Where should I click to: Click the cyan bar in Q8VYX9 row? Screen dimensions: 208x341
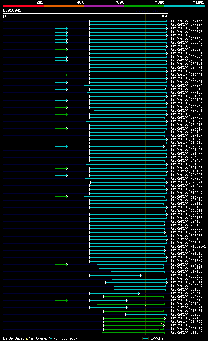[x=116, y=276]
